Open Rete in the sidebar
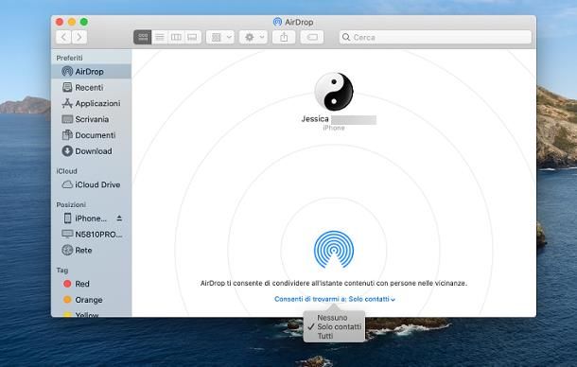This screenshot has height=367, width=577. 91,250
